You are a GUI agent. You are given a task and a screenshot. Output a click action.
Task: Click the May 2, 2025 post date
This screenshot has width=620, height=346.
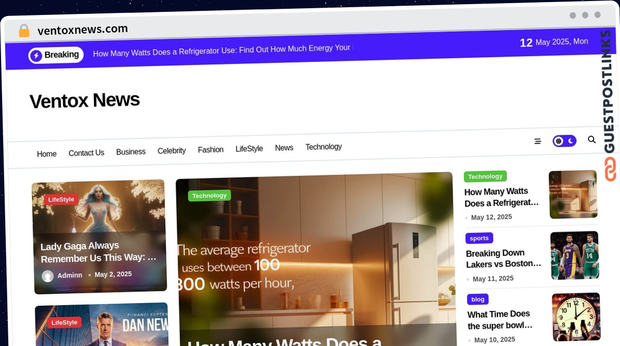pos(113,274)
